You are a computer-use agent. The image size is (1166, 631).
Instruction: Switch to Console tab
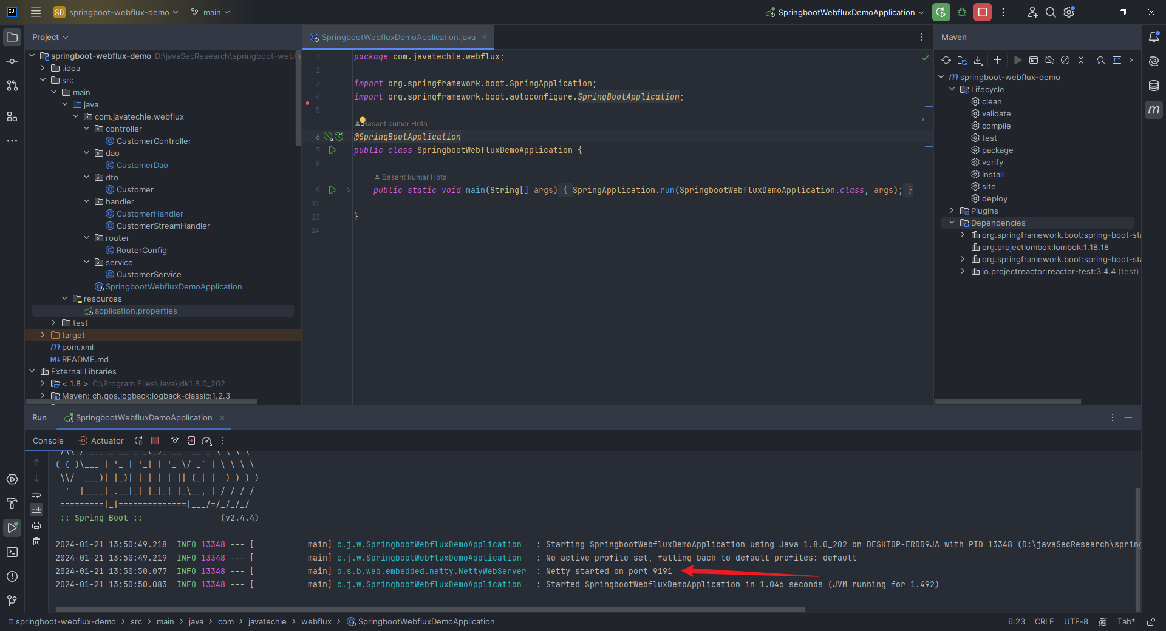pyautogui.click(x=48, y=441)
